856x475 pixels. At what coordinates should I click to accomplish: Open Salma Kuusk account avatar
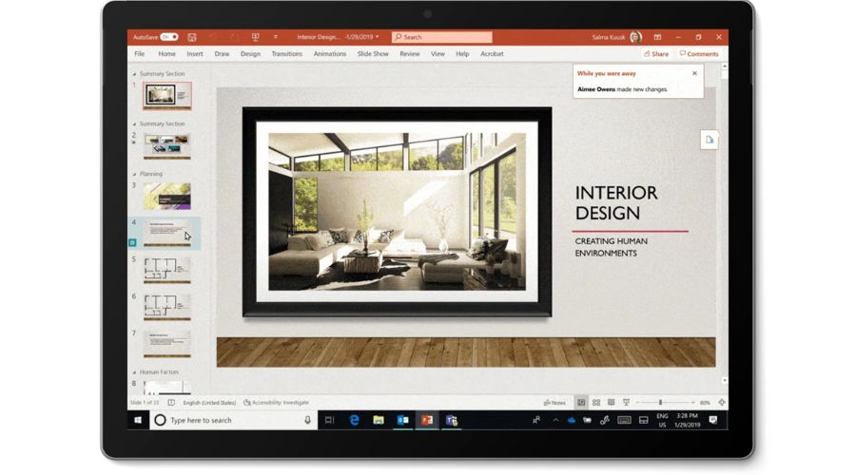(635, 37)
